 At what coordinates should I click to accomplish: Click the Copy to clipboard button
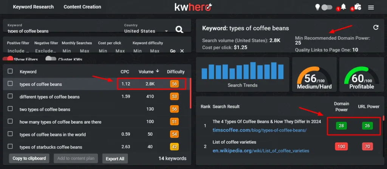pyautogui.click(x=29, y=158)
